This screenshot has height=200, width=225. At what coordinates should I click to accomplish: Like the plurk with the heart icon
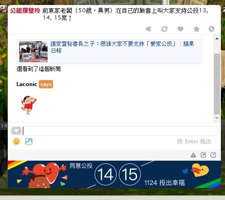(180, 29)
